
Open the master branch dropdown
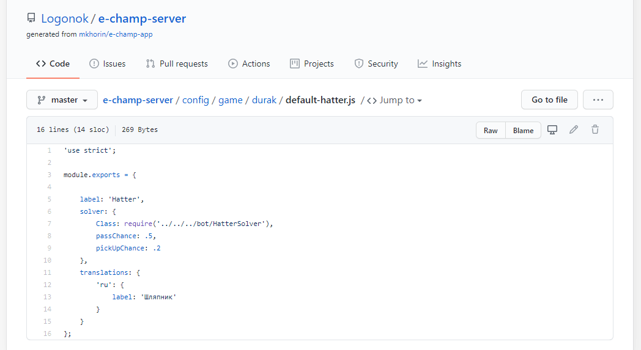62,100
